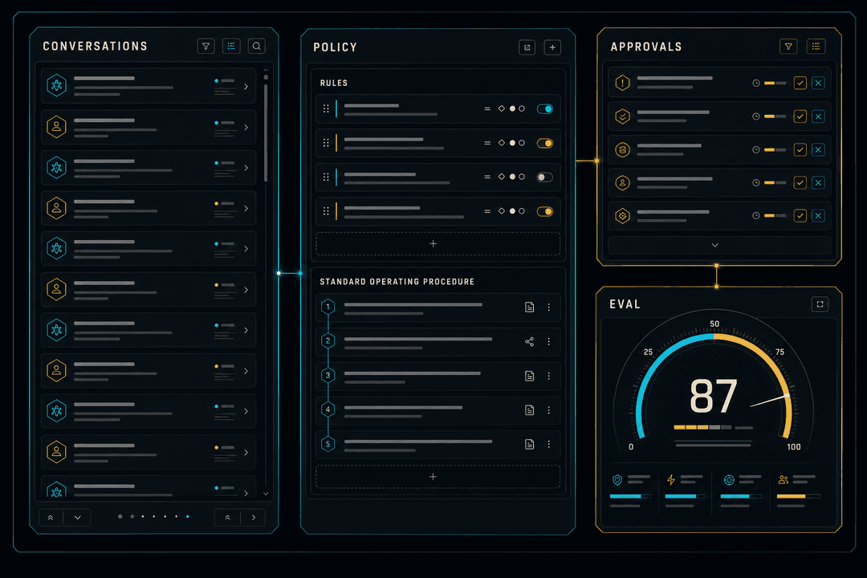
Task: Click the shield metric icon in Eval
Action: click(617, 479)
